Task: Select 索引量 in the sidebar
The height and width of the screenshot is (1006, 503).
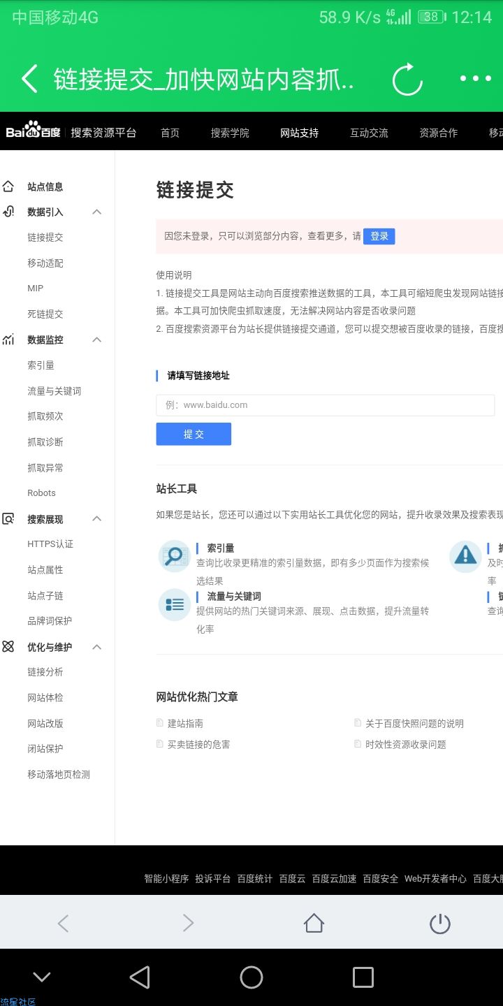Action: tap(41, 365)
